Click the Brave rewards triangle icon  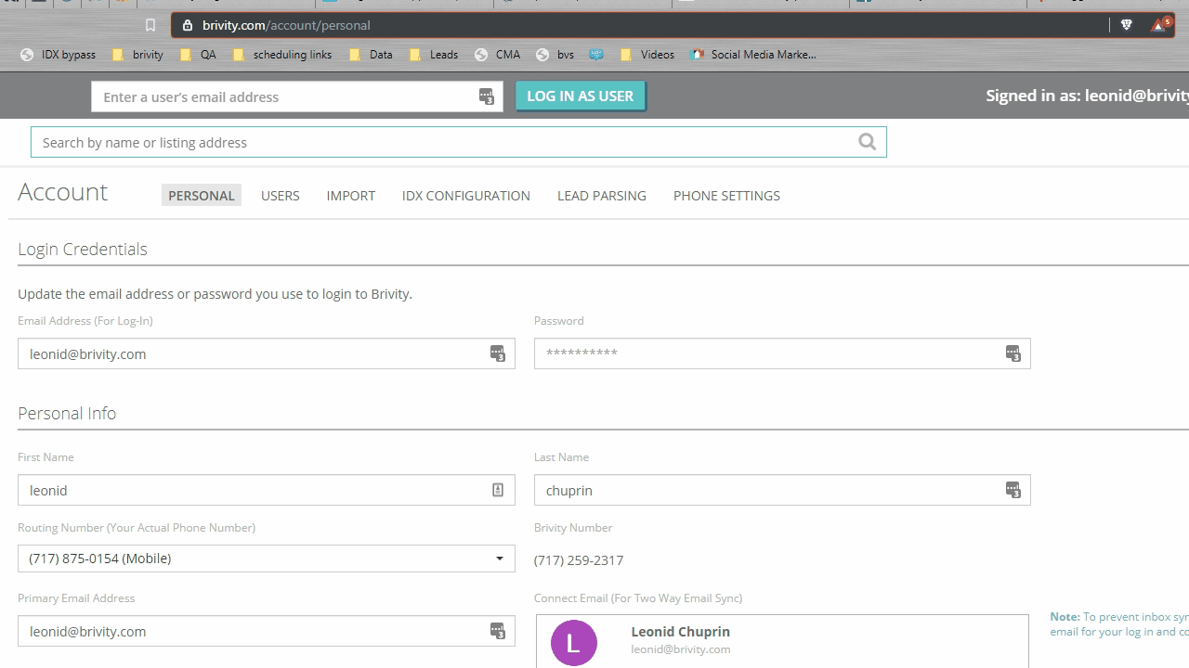point(1160,24)
